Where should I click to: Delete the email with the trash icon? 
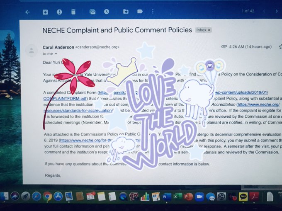73,12
